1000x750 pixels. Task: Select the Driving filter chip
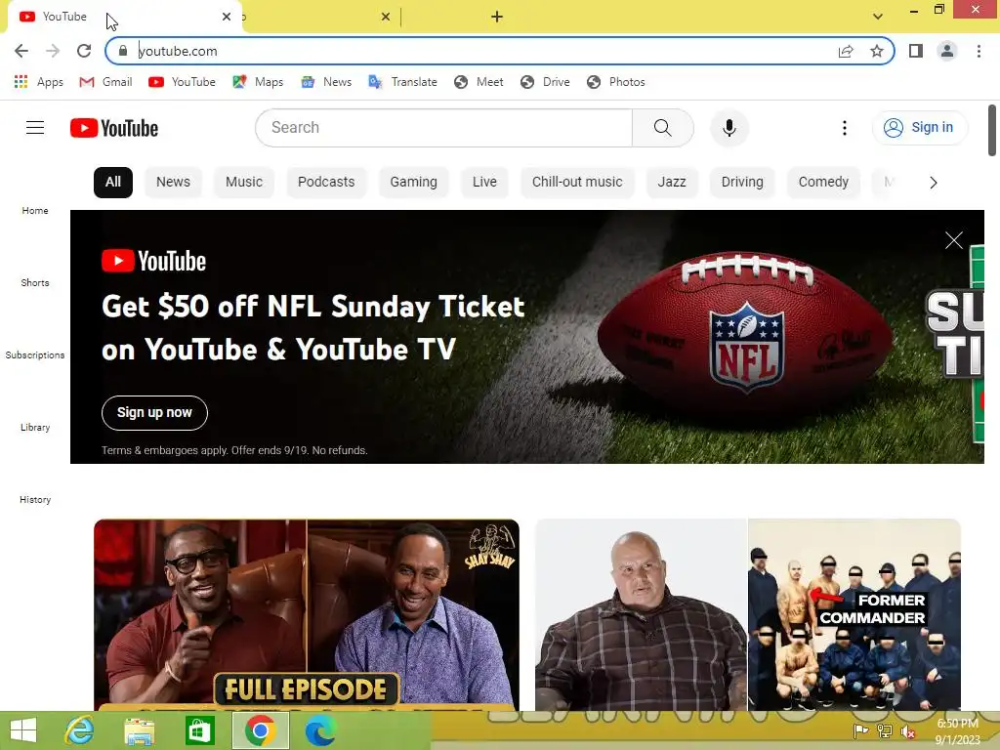pyautogui.click(x=742, y=183)
